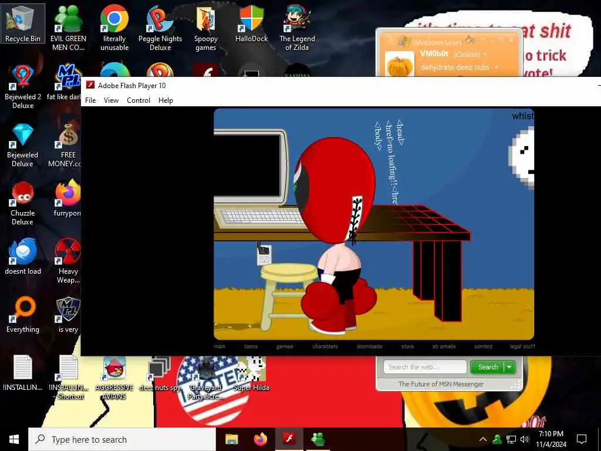
Task: Select the Heavy Weap... radiation icon
Action: click(68, 261)
